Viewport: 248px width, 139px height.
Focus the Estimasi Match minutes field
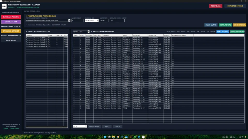point(117,21)
